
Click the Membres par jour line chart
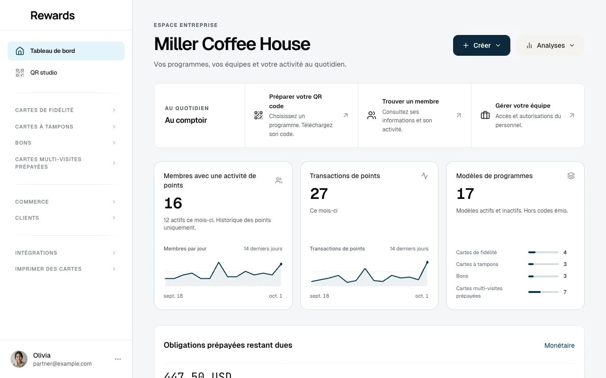point(223,274)
